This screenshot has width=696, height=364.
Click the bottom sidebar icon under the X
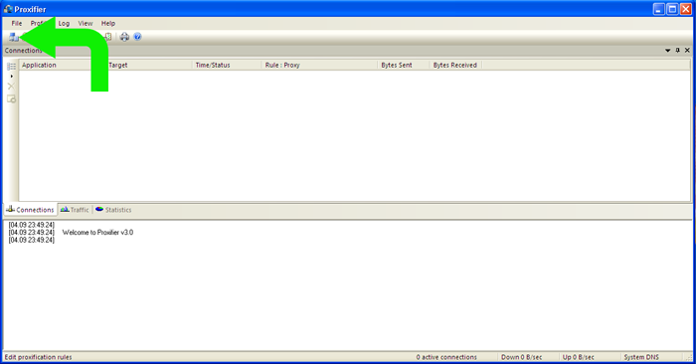[x=12, y=99]
